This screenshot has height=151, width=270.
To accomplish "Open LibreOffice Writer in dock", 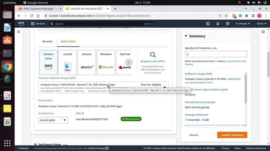I will pyautogui.click(x=7, y=27).
